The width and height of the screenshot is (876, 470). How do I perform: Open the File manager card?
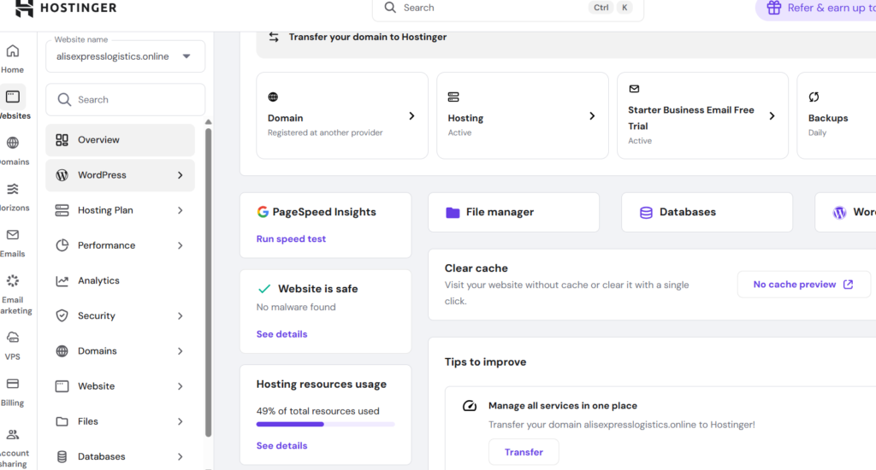513,212
